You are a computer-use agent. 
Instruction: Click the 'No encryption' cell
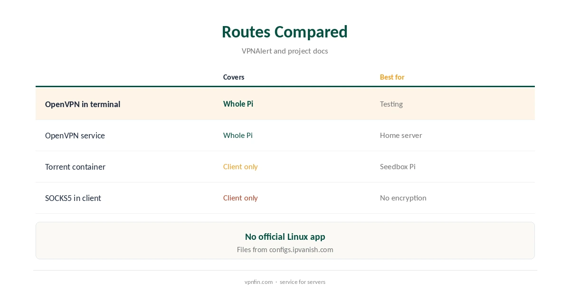(403, 198)
